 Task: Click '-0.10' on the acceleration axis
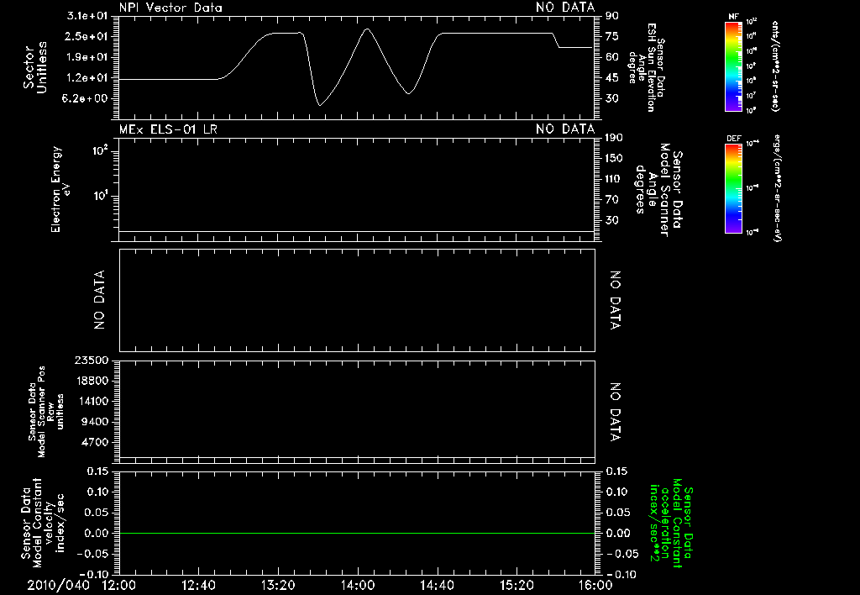pyautogui.click(x=622, y=574)
